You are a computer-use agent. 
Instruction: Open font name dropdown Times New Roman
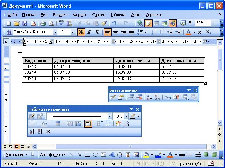point(55,32)
